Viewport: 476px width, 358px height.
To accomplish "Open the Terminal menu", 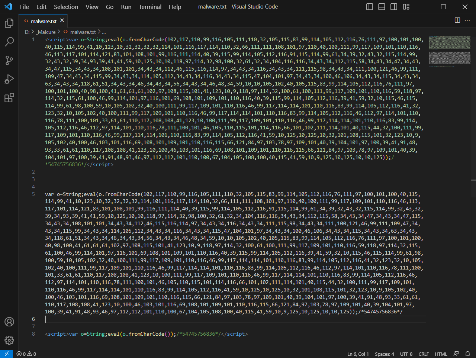I will tap(150, 7).
